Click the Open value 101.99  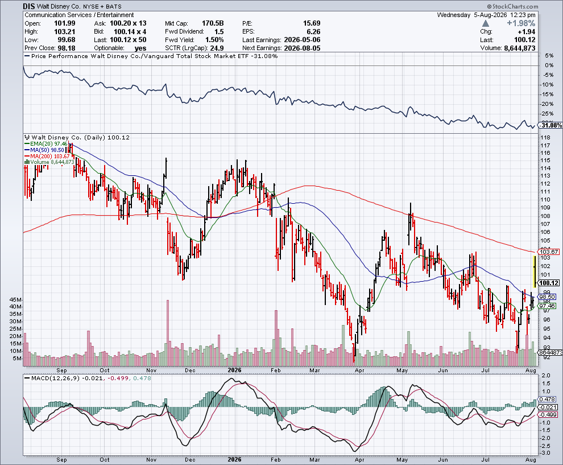(x=65, y=23)
